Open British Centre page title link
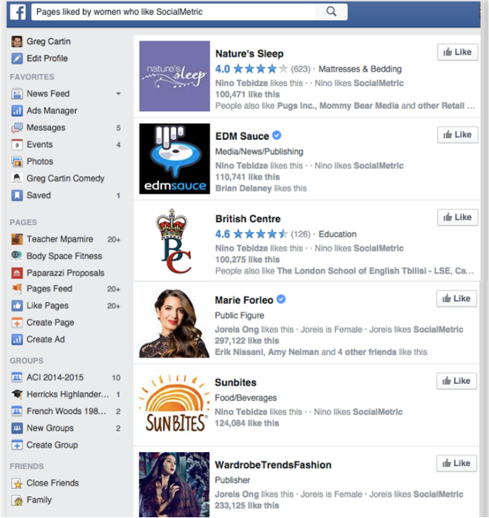The height and width of the screenshot is (518, 489). 248,219
